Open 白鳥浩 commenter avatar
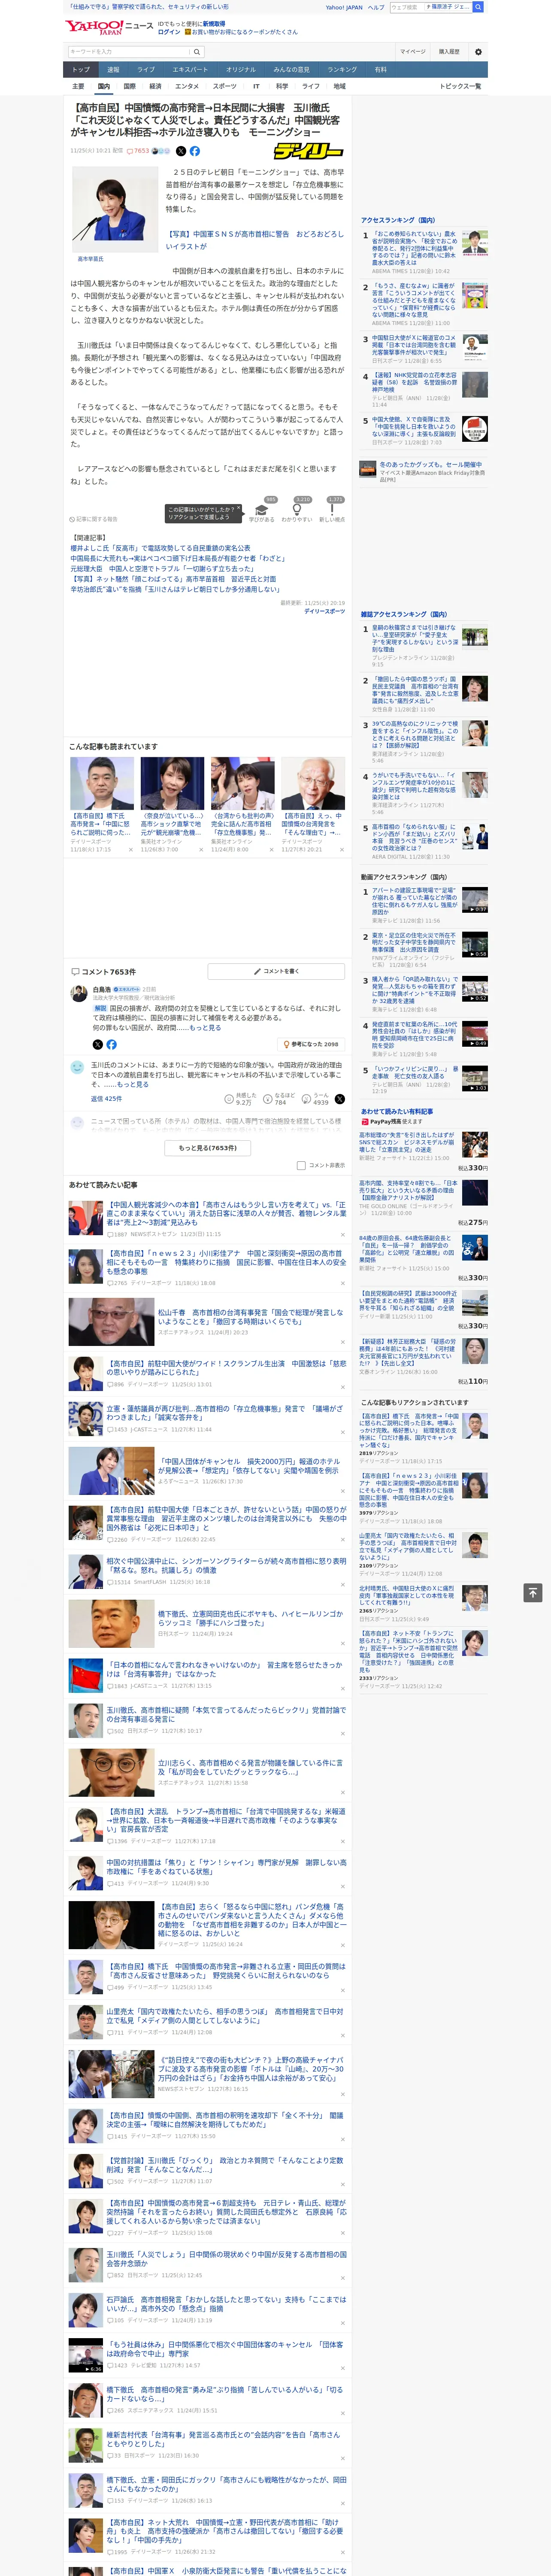 (x=79, y=993)
